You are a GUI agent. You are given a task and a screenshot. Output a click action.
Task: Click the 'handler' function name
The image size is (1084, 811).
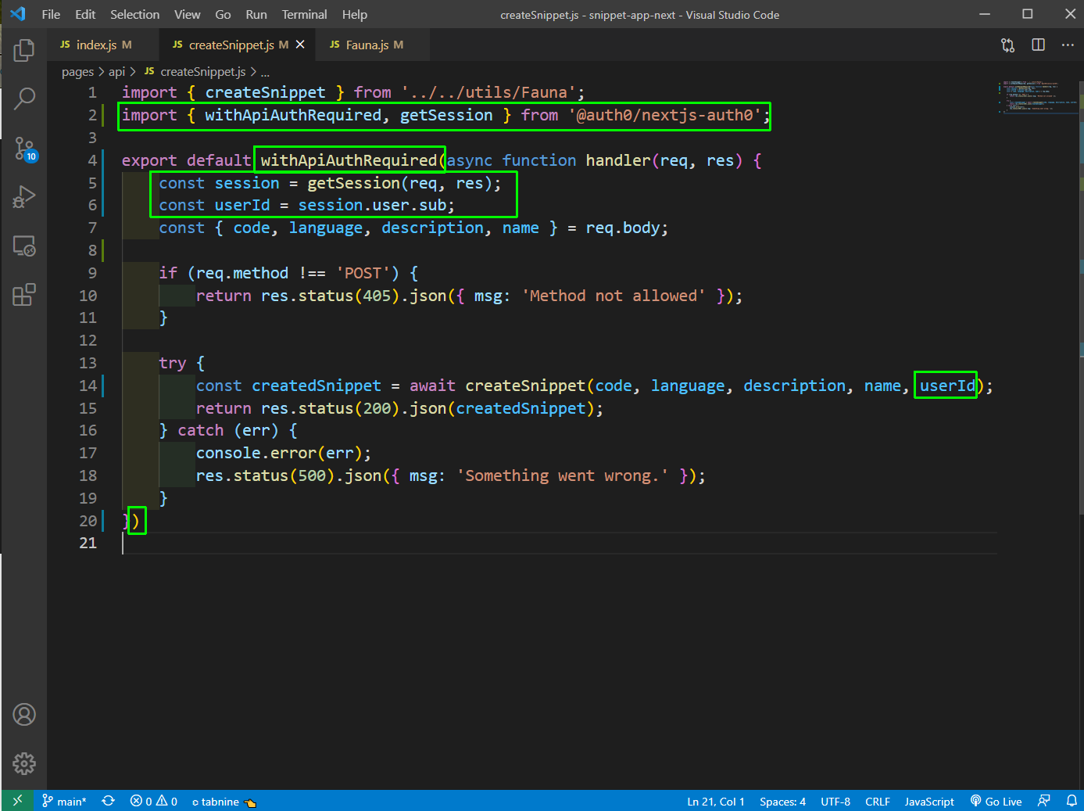617,160
